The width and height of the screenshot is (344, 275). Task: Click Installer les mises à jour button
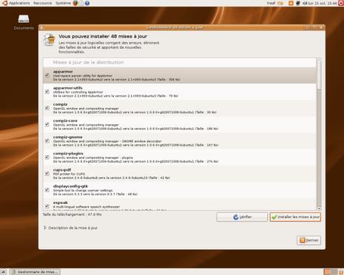tap(295, 217)
